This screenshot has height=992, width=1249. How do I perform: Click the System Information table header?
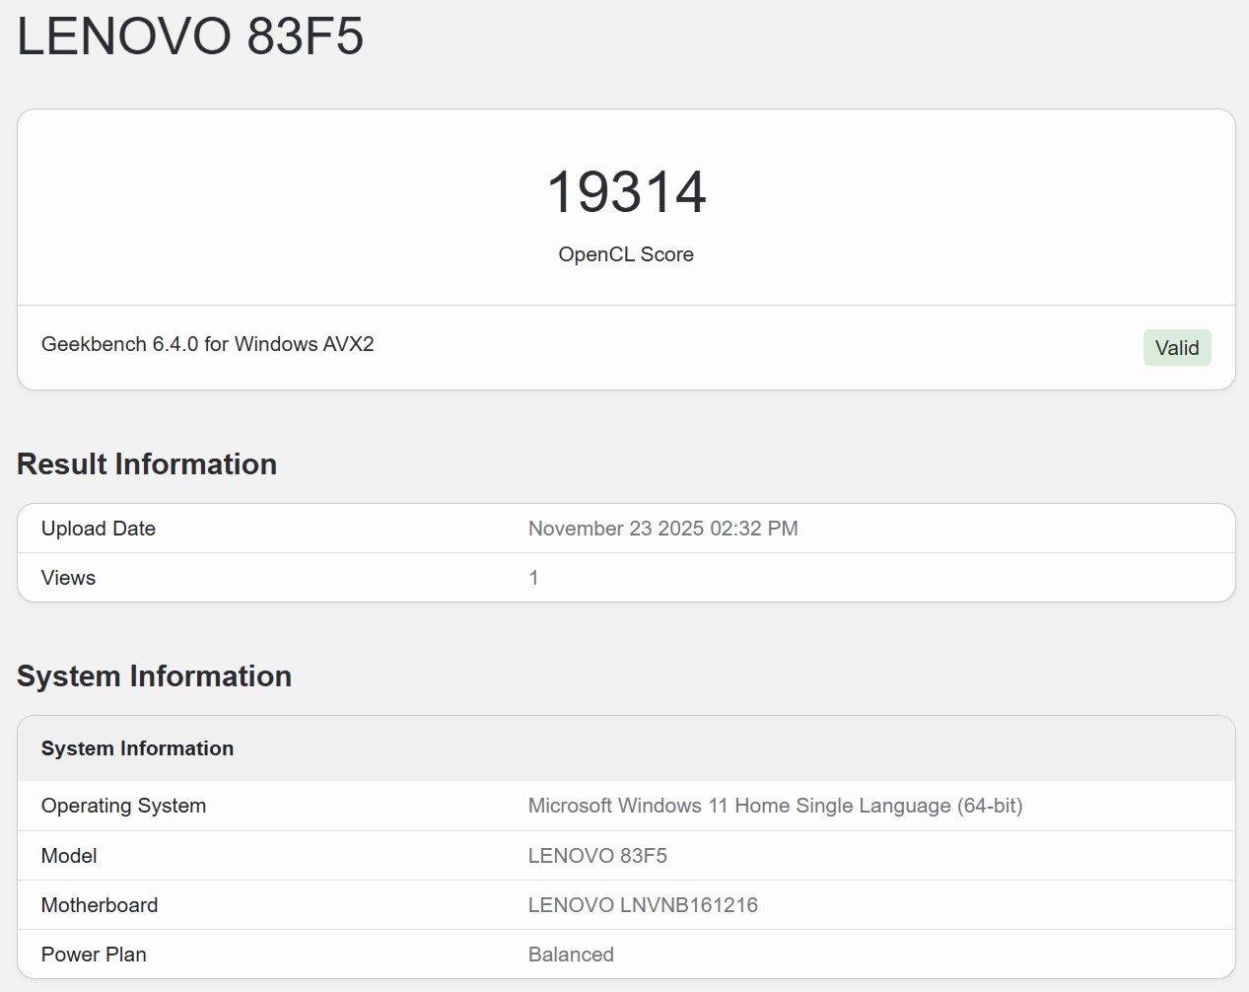click(137, 748)
